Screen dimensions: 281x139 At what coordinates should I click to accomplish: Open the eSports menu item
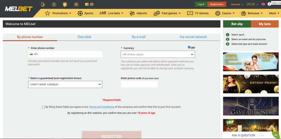click(x=142, y=13)
